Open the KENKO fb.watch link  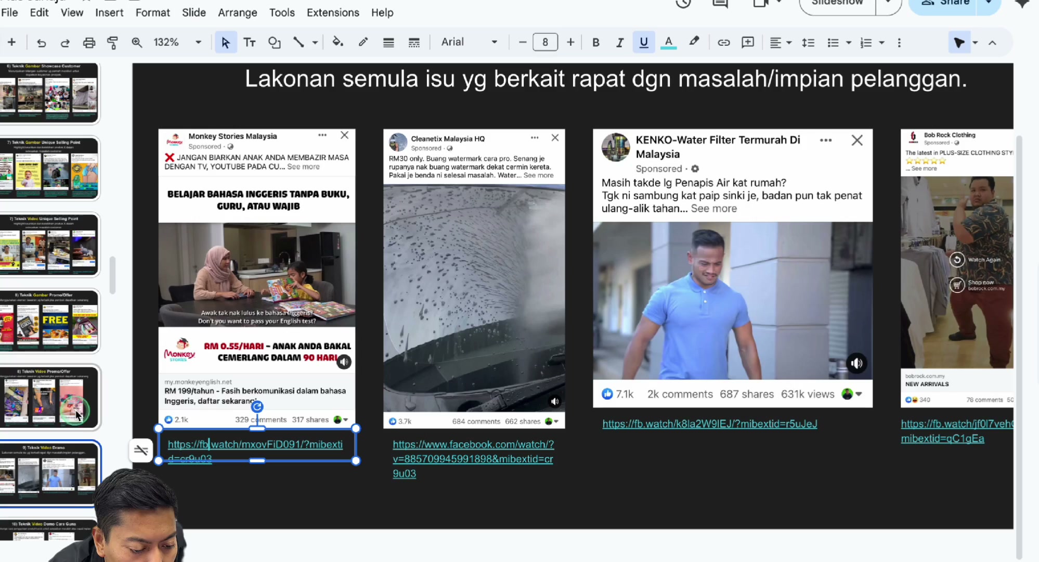point(709,424)
